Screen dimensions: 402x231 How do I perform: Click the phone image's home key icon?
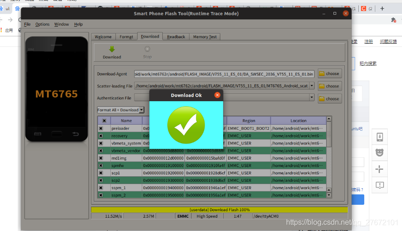(57, 134)
